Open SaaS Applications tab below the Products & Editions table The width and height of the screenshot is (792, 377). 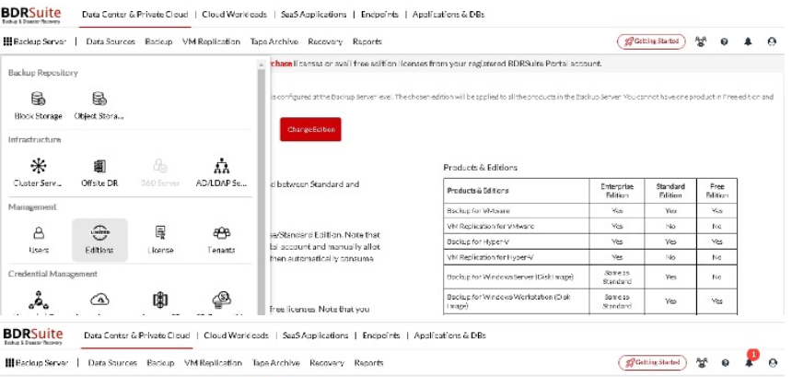click(x=315, y=335)
